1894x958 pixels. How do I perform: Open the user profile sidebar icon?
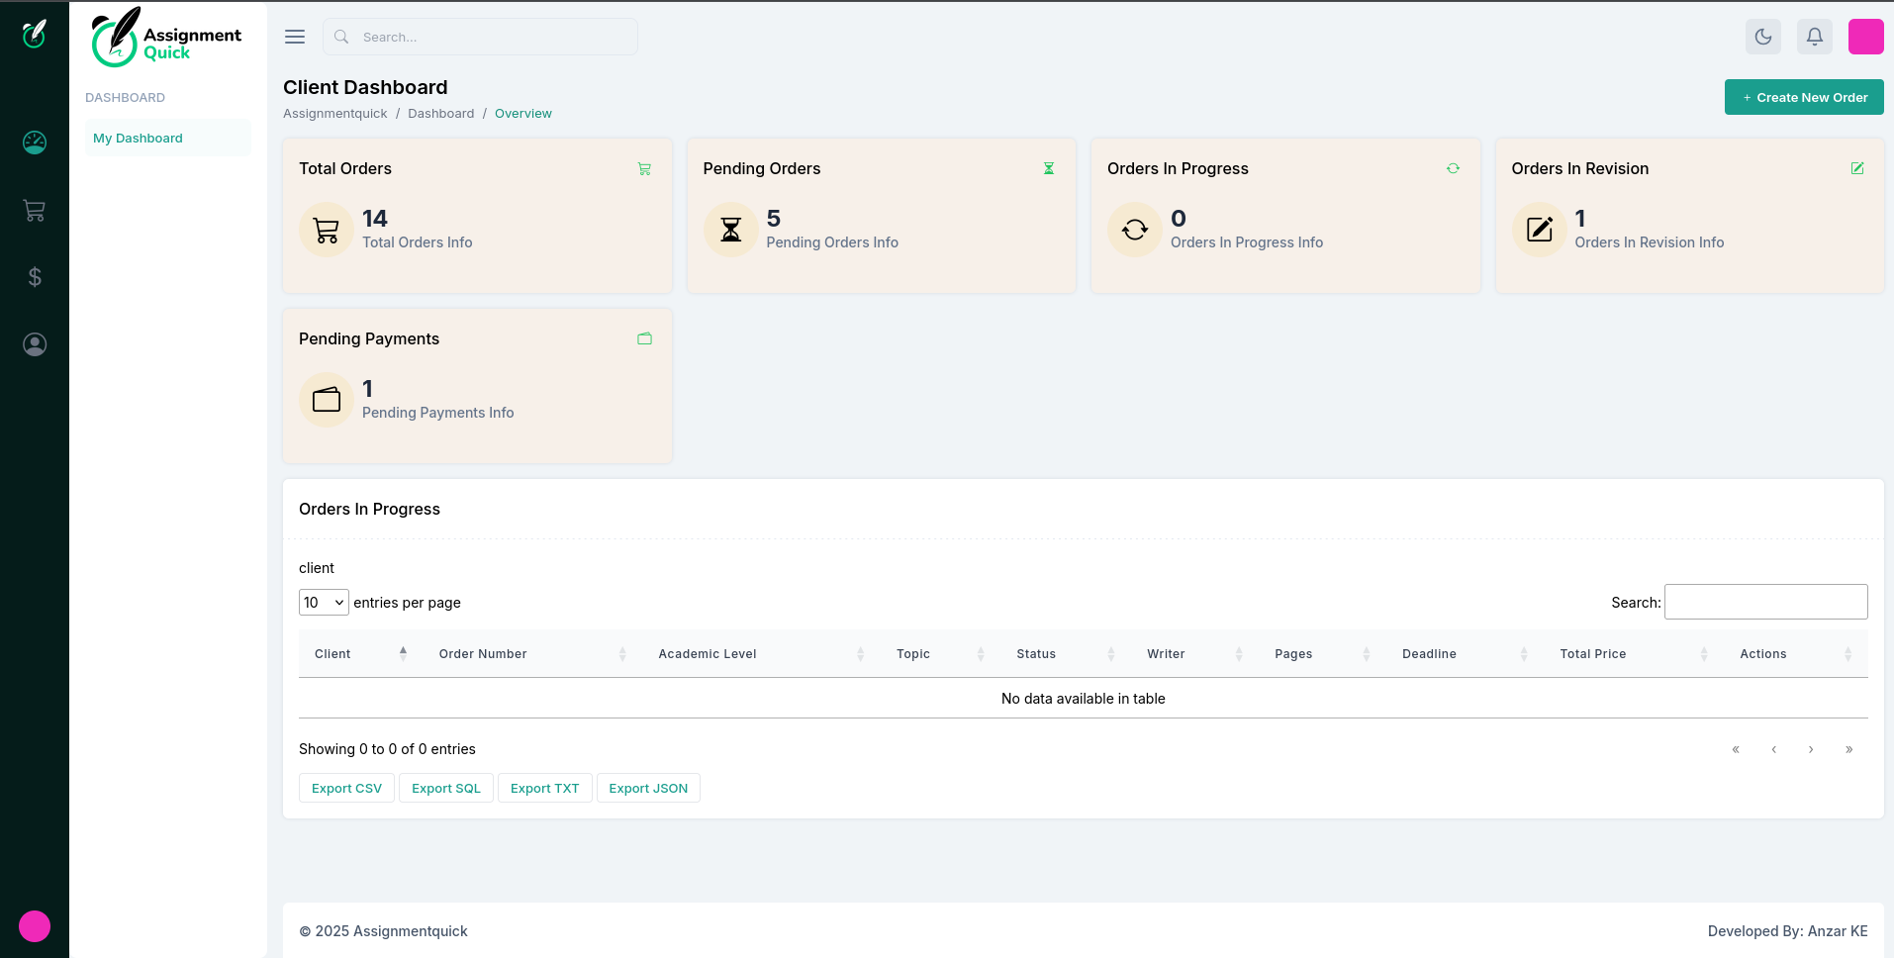[x=35, y=344]
